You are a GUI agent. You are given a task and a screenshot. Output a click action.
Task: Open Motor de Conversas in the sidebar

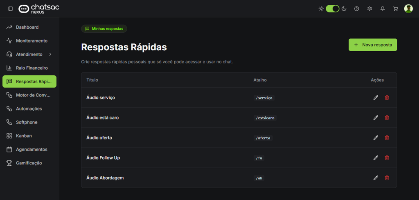[x=29, y=95]
